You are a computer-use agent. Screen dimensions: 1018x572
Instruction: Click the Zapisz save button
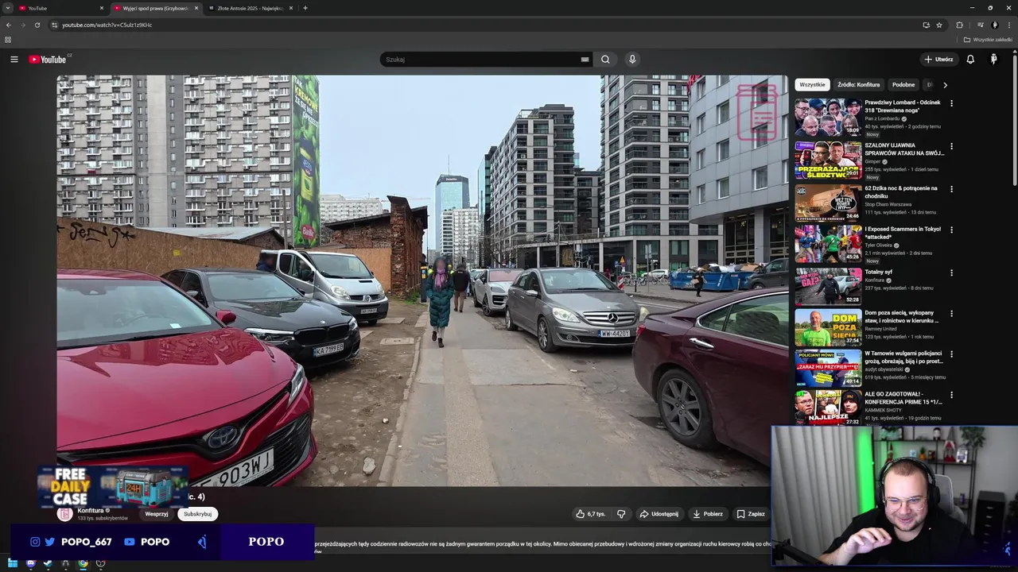[x=751, y=514]
